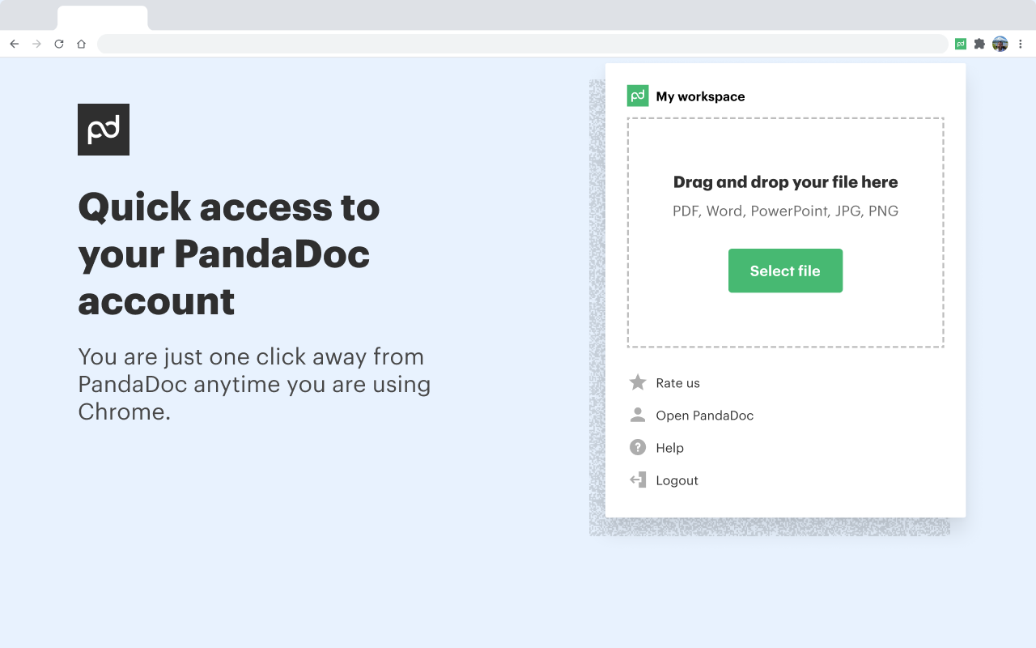Click the PandaDoc logo beside My workspace
This screenshot has height=648, width=1036.
click(637, 96)
